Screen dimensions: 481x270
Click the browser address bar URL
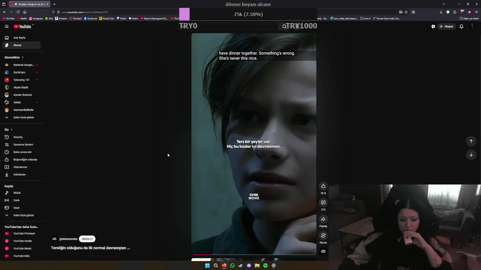tap(85, 12)
